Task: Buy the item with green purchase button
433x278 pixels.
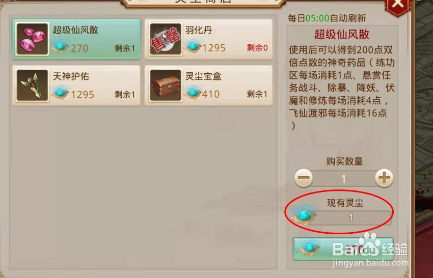Action: click(x=343, y=249)
